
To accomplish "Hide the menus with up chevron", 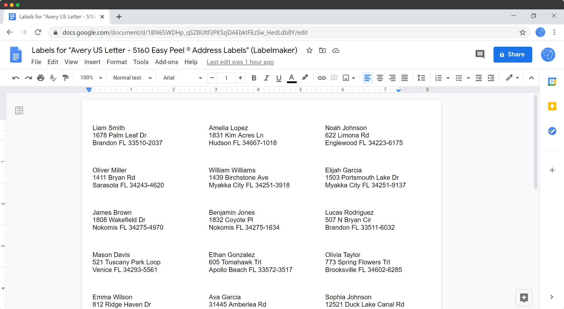I will coord(531,78).
